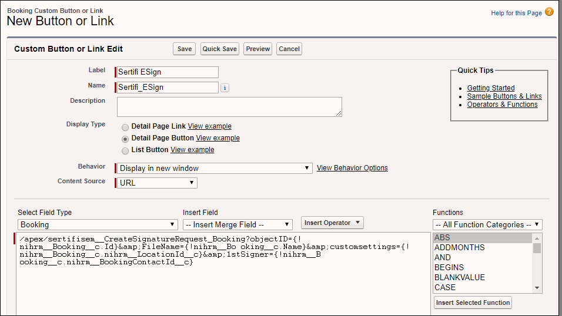The height and width of the screenshot is (316, 562).
Task: Click functions list scroll up arrow
Action: click(x=537, y=238)
